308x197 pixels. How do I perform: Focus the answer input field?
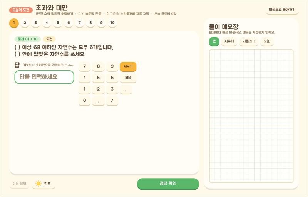pos(44,77)
